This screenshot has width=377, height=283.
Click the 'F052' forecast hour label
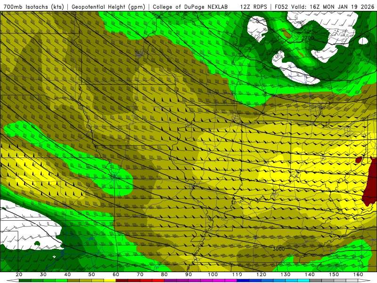point(281,7)
